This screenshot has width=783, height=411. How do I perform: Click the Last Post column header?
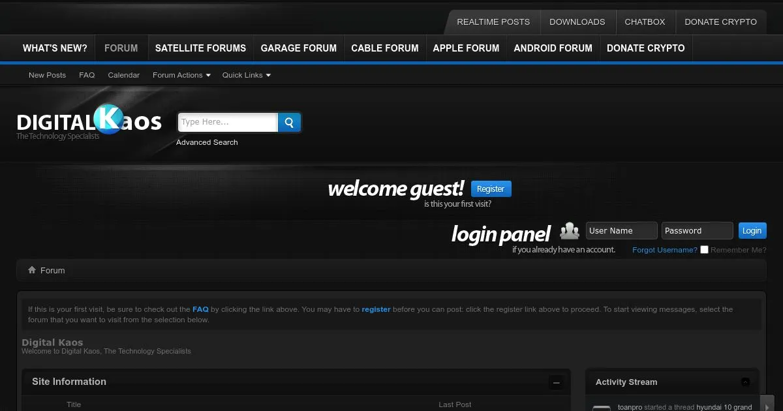[455, 404]
